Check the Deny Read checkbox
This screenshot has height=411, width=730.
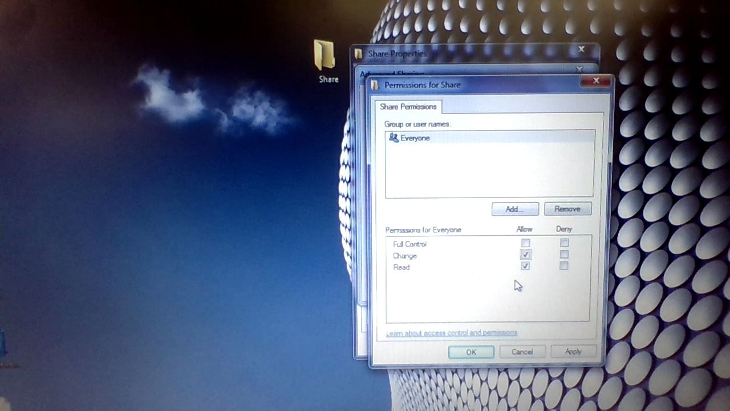[x=564, y=266]
